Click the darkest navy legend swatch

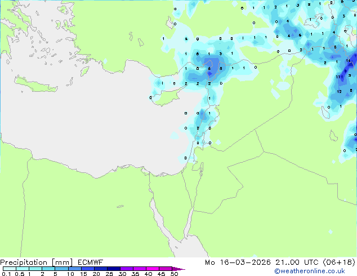(114, 269)
